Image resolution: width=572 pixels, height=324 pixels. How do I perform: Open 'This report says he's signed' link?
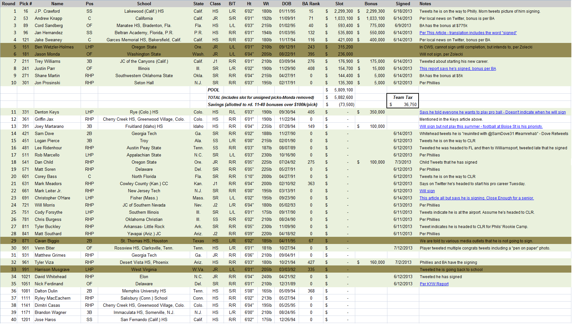pos(457,69)
